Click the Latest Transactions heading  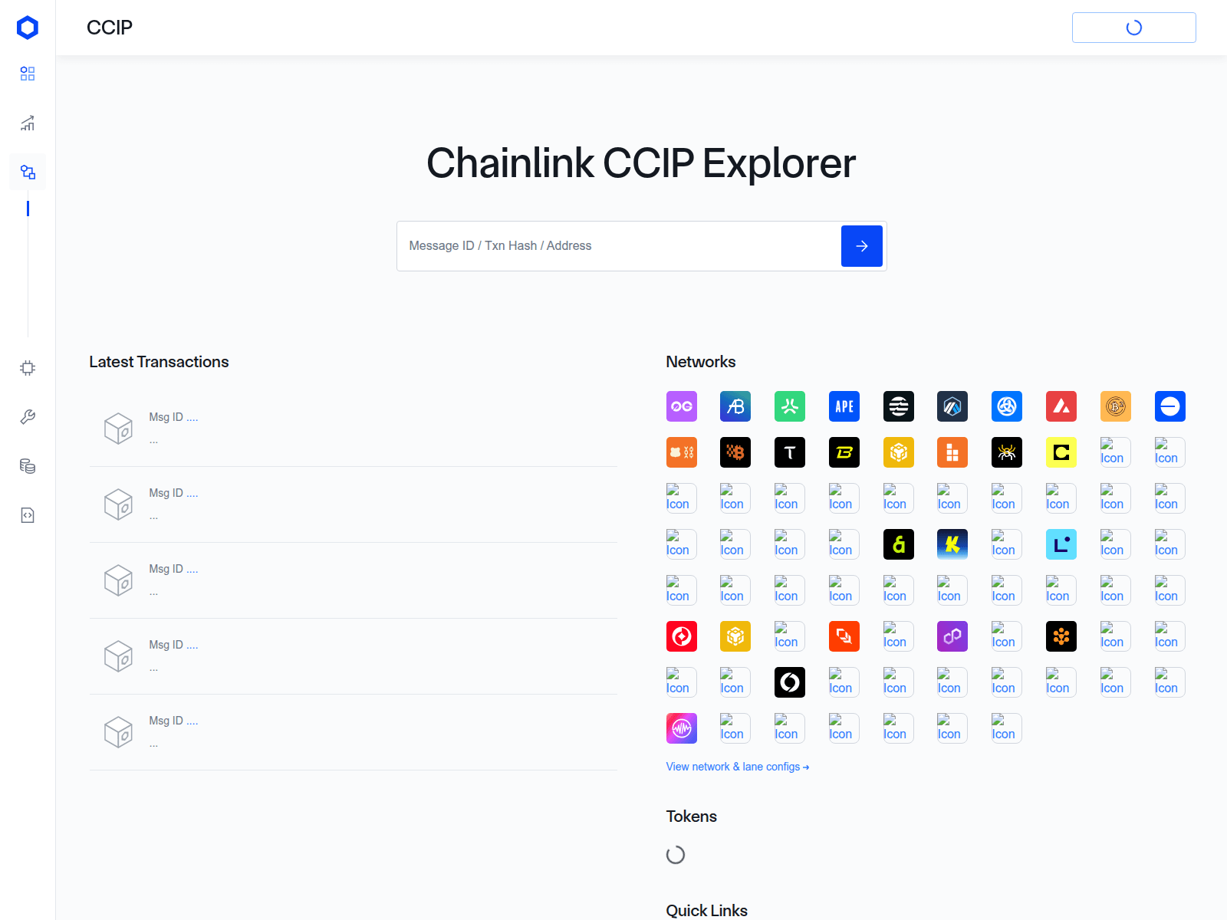(x=159, y=362)
